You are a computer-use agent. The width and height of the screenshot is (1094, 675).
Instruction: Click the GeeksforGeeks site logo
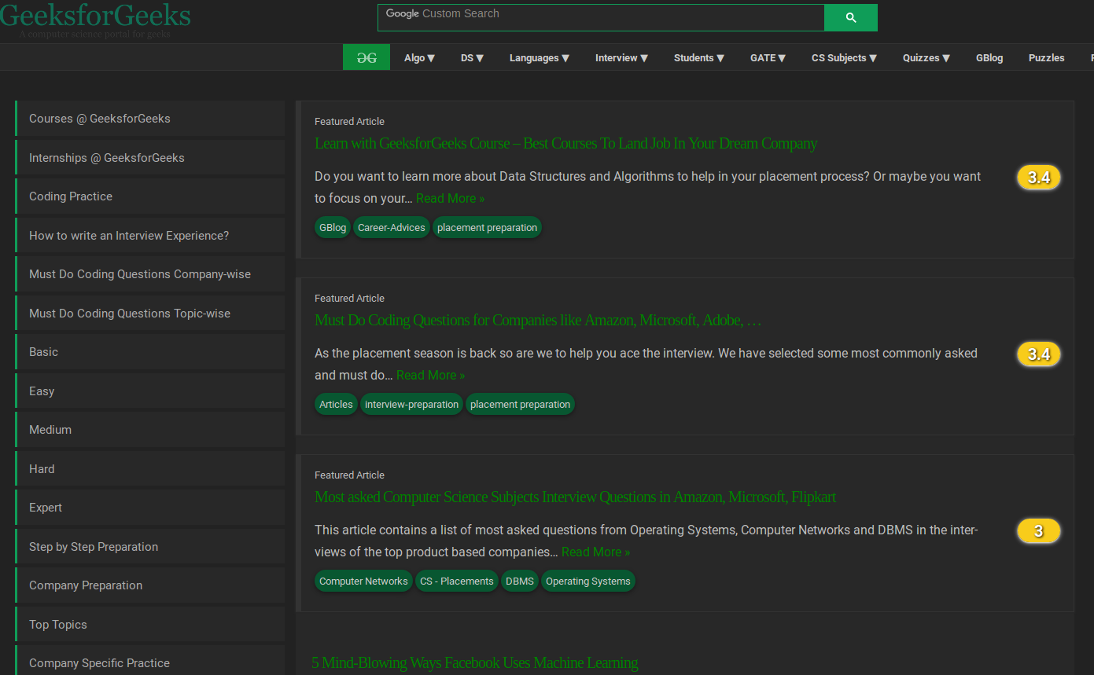[x=95, y=17]
